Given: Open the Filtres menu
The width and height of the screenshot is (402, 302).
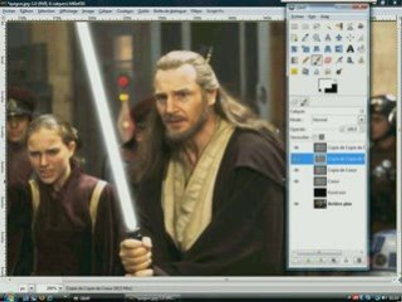Looking at the screenshot, I should tap(197, 11).
